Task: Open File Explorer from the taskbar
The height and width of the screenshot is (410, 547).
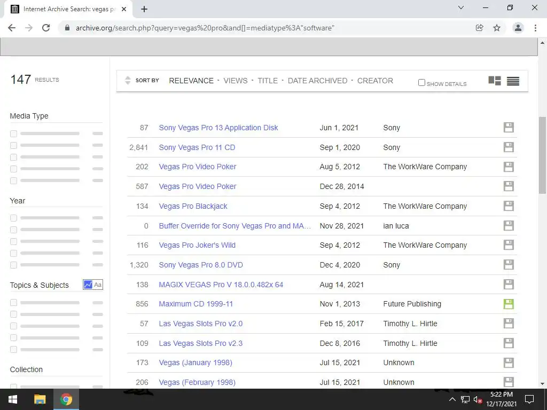Action: coord(40,399)
